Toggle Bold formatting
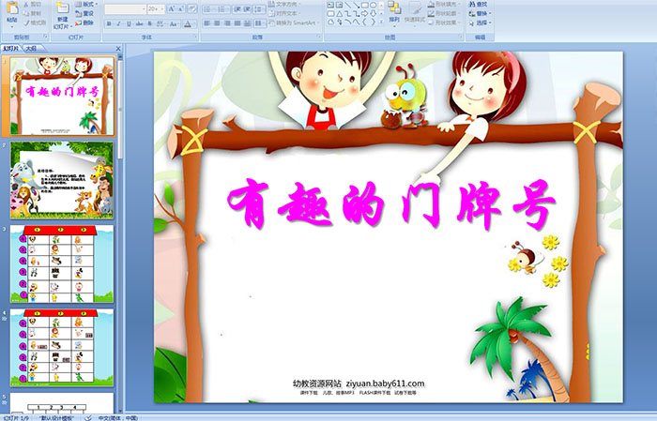This screenshot has width=657, height=421. (x=109, y=23)
